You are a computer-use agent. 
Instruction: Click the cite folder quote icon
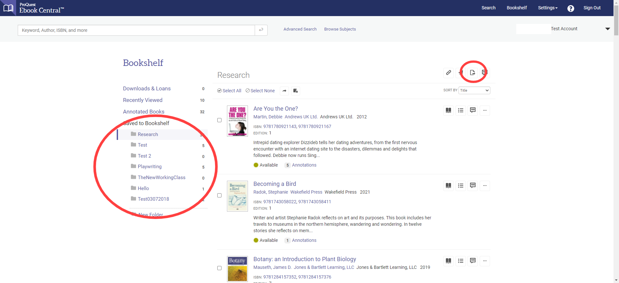(484, 73)
